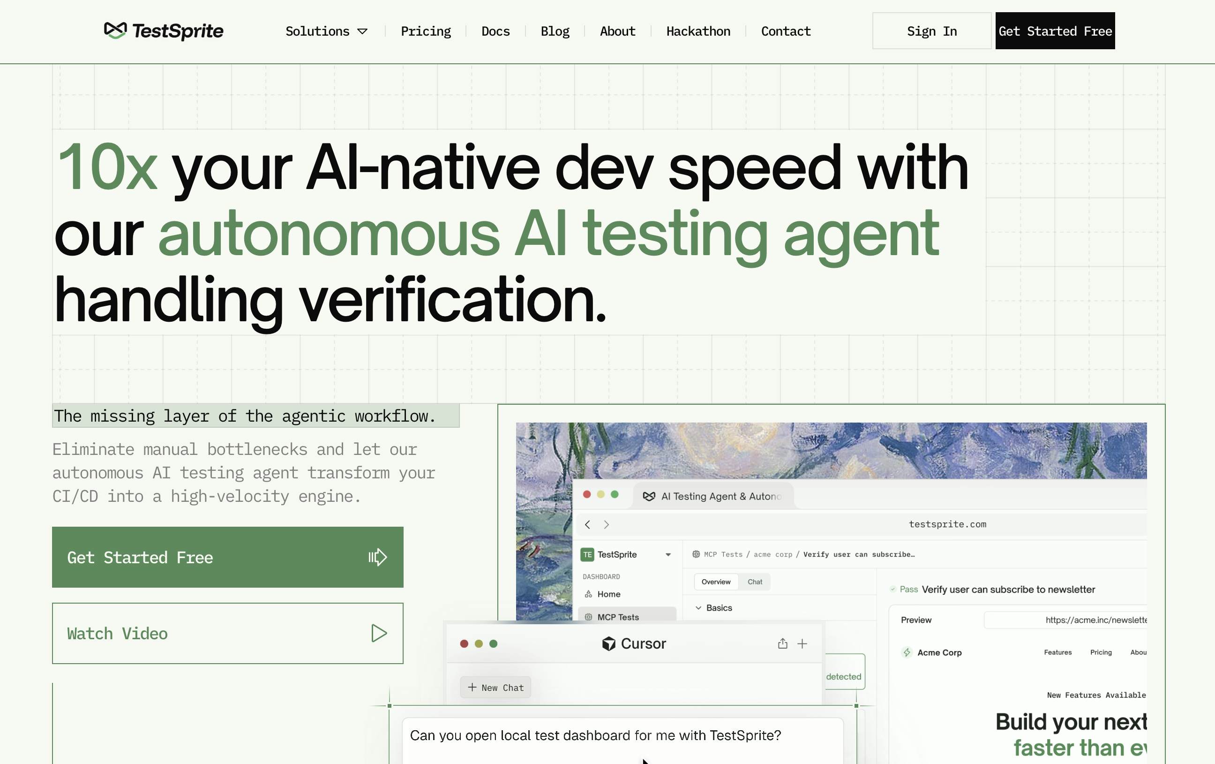1215x764 pixels.
Task: Click the green dot of Cursor window
Action: point(494,643)
